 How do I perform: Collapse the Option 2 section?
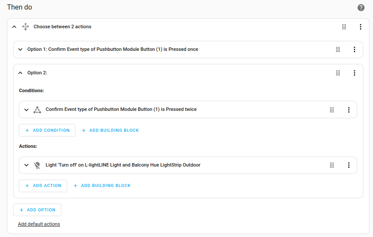[x=20, y=73]
